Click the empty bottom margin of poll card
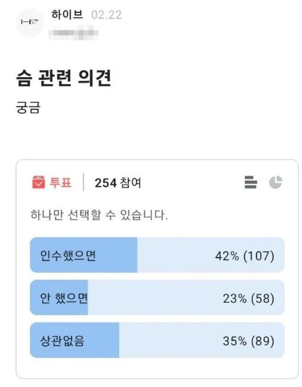Viewport: 302px width, 387px height. pyautogui.click(x=157, y=369)
